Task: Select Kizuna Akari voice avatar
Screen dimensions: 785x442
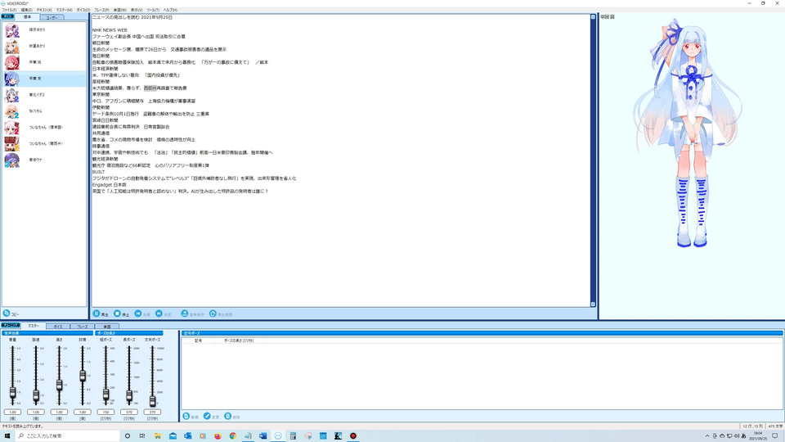Action: point(12,46)
